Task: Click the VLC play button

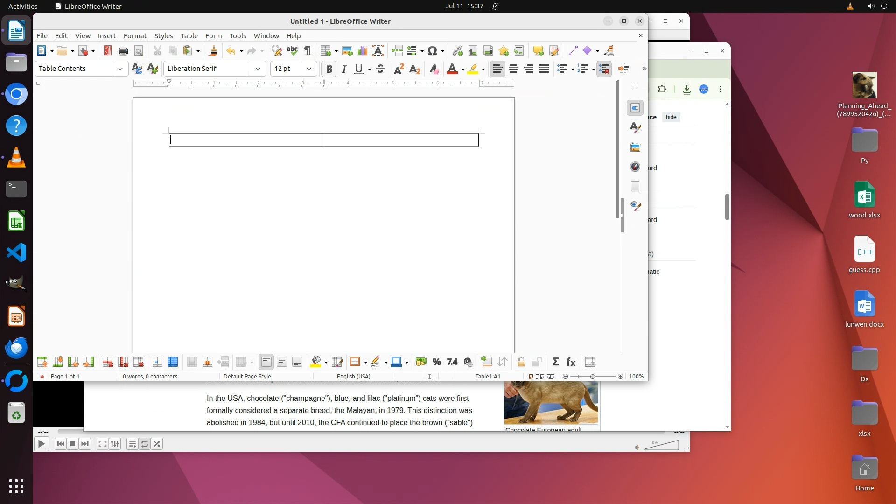Action: [41, 444]
